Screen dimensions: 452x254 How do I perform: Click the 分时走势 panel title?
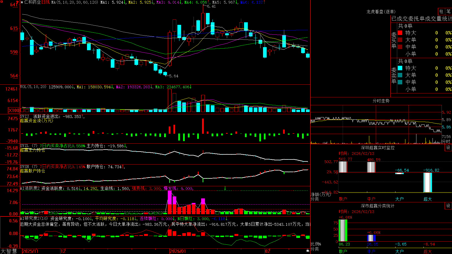381,101
